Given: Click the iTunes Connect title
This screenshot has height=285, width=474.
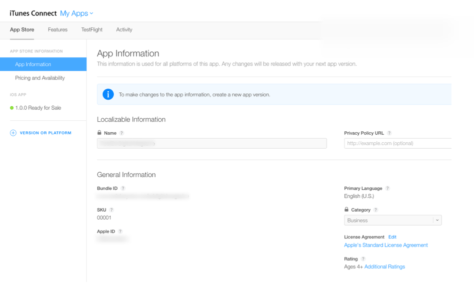Looking at the screenshot, I should click(x=33, y=13).
